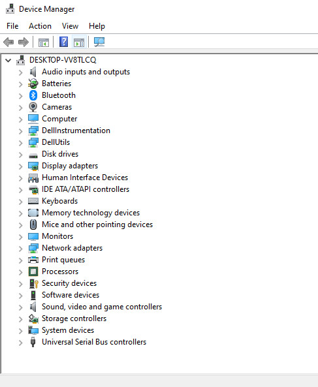Expand the Display adapters category

(x=21, y=166)
